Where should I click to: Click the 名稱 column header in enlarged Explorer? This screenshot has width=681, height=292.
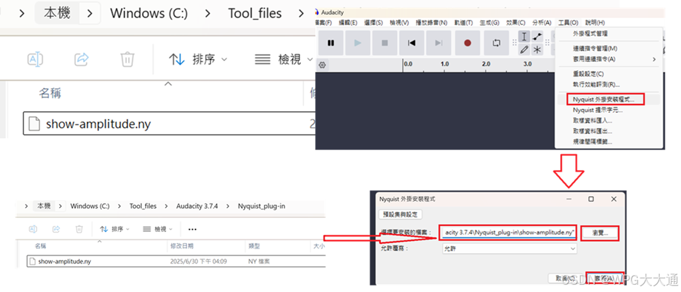(x=50, y=93)
